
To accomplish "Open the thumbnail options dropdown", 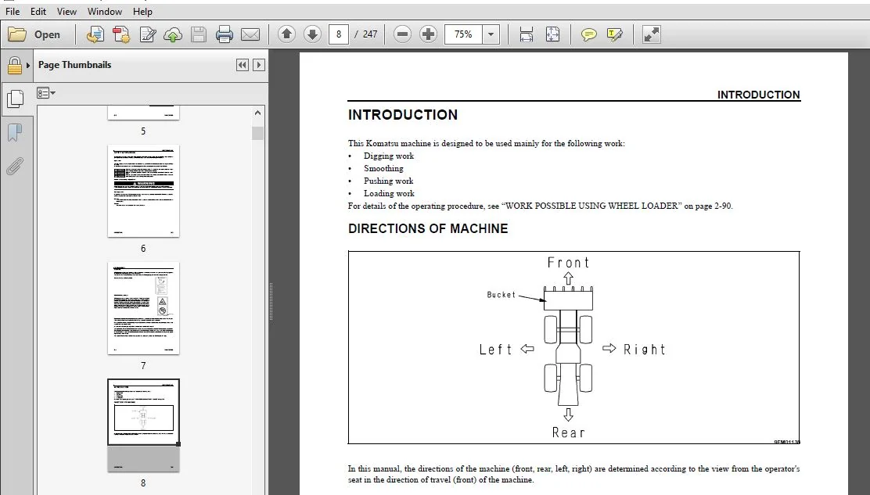I will [x=46, y=92].
